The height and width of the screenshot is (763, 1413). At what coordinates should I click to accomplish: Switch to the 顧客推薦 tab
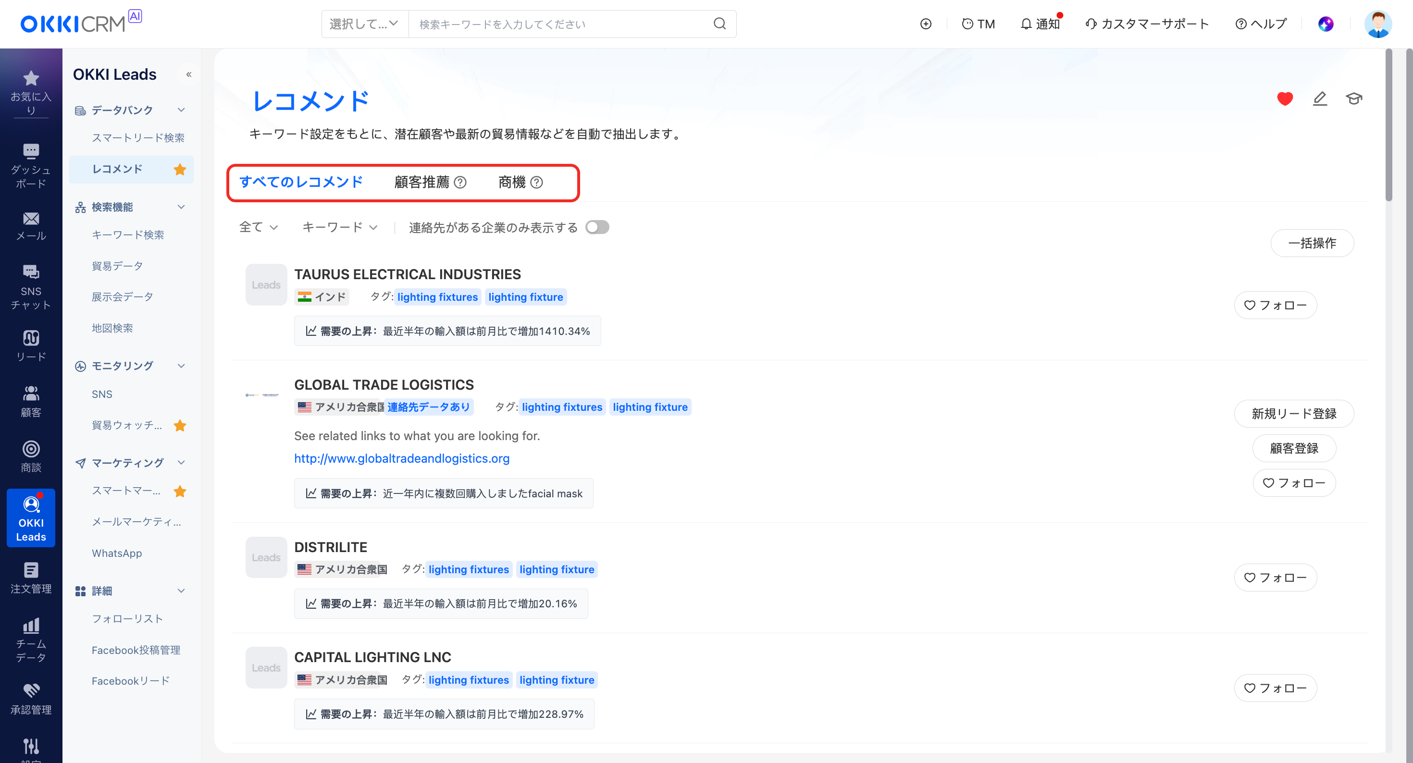[x=421, y=182]
